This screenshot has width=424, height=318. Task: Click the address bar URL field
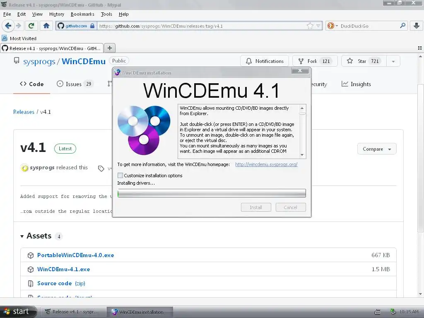click(202, 26)
